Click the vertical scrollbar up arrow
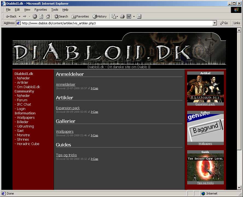Viewport: 243px width, 197px height. pos(239,30)
